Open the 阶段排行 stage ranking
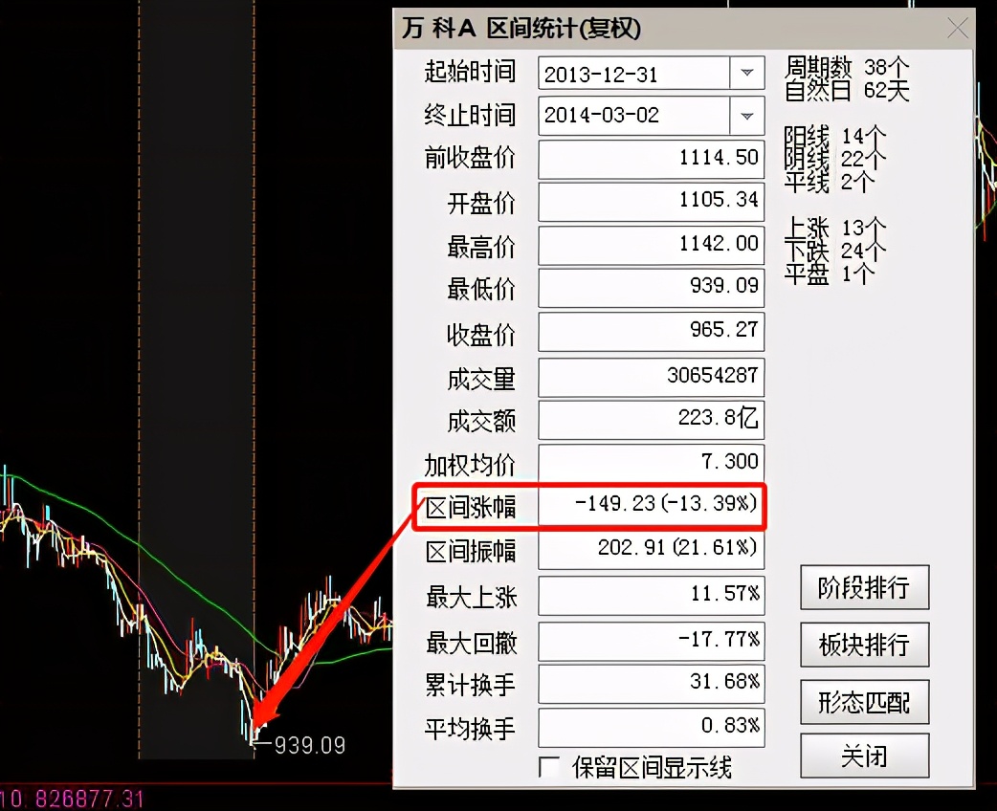The image size is (997, 811). [x=864, y=587]
